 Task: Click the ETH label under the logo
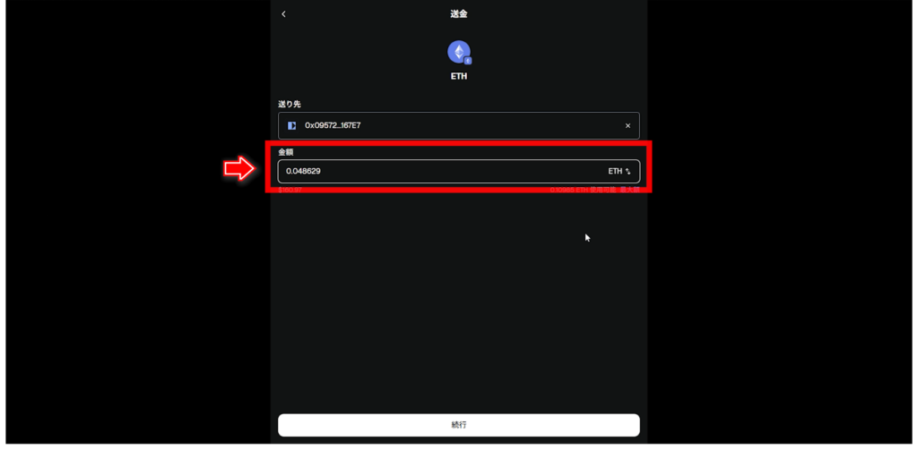coord(458,76)
